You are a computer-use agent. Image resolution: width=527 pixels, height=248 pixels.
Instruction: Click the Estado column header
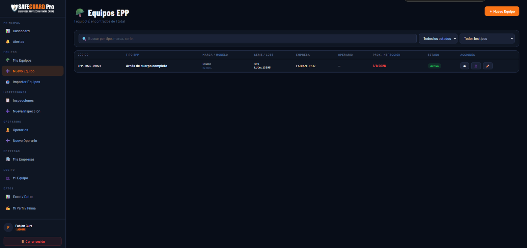pyautogui.click(x=433, y=55)
